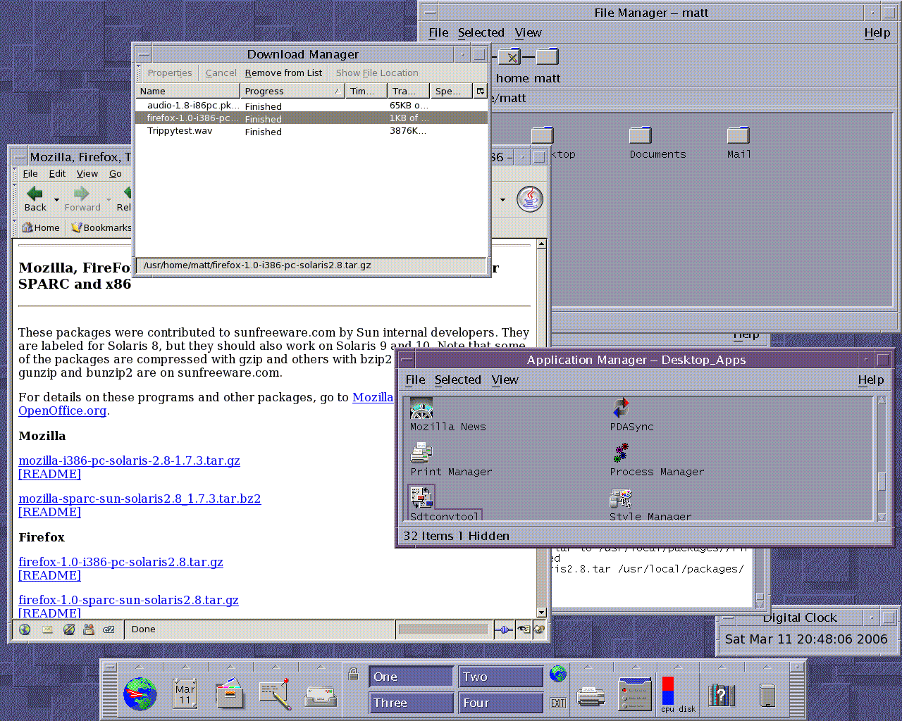
Task: Open Process Manager in Application Manager
Action: click(621, 454)
